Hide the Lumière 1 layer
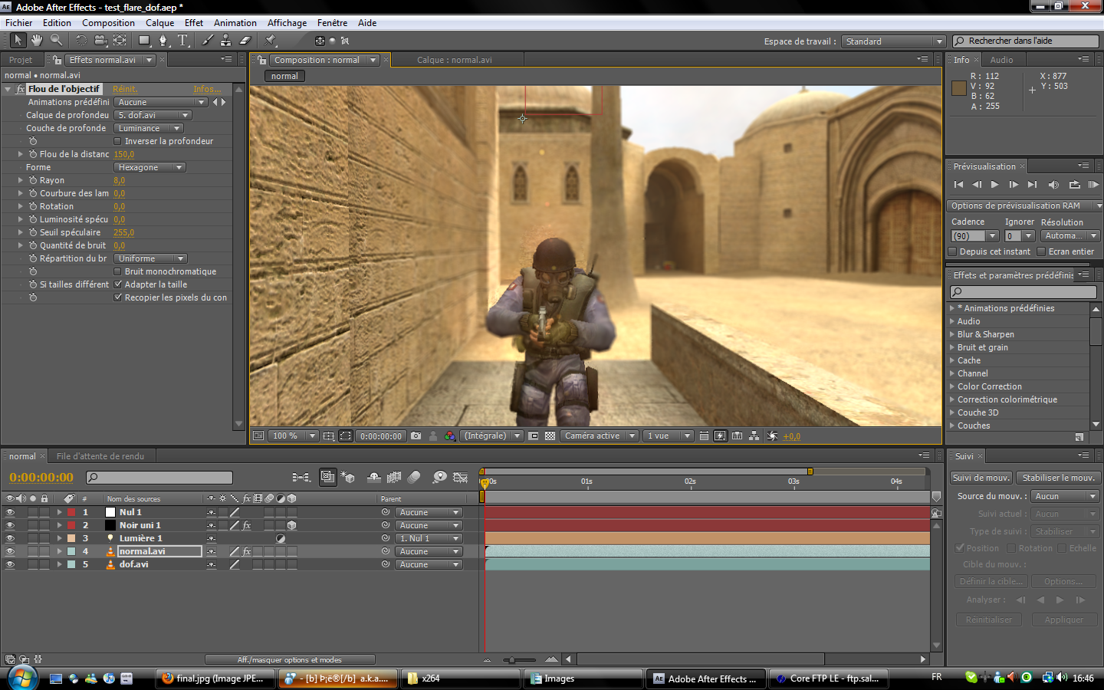 pos(10,538)
